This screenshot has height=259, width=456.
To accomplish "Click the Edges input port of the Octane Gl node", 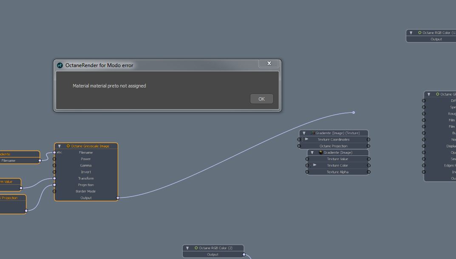I will pyautogui.click(x=424, y=166).
